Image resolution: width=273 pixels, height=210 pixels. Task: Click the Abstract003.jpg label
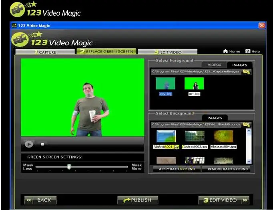195,147
